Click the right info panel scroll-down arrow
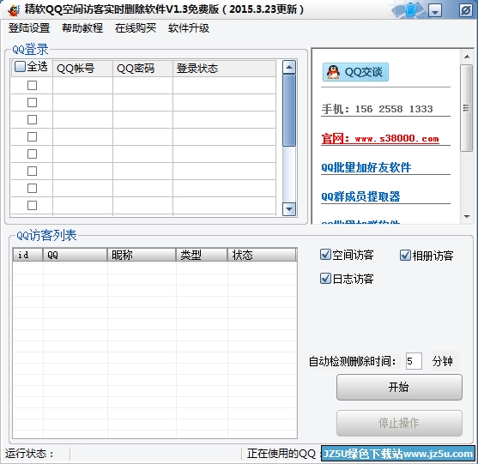This screenshot has height=464, width=478. (467, 217)
